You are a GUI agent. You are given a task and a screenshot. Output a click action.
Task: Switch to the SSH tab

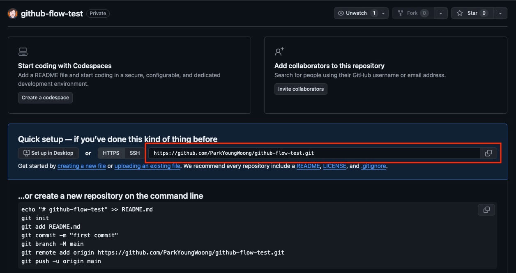(134, 153)
